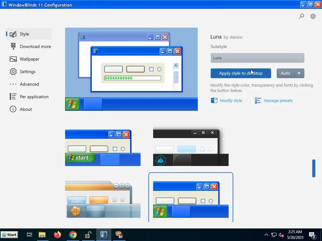This screenshot has height=241, width=322.
Task: Click the Per application list icon
Action: pos(13,97)
